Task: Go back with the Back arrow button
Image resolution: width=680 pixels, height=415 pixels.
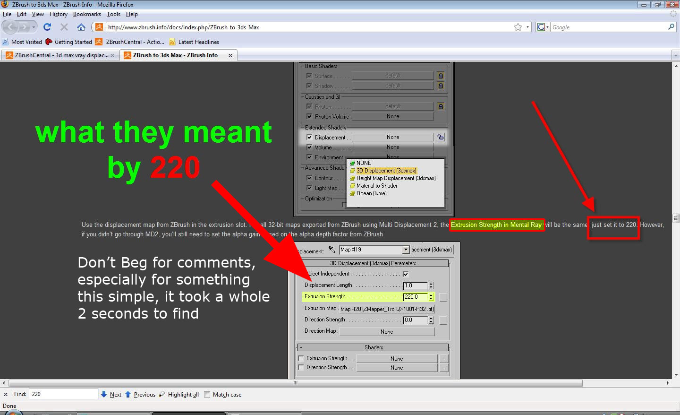Action: (10, 27)
